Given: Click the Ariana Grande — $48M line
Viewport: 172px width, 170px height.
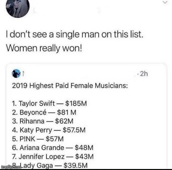Looking at the screenshot, I should [x=53, y=148].
